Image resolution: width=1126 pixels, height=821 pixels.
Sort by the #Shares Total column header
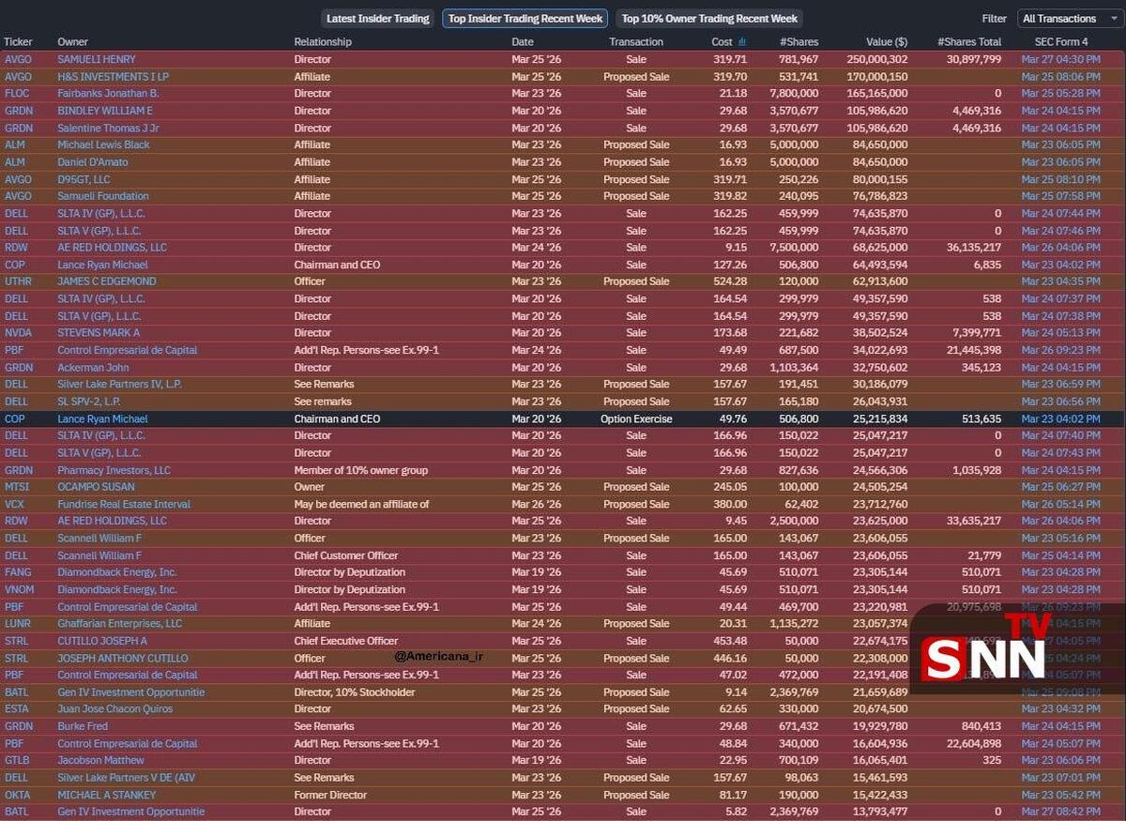coord(968,41)
